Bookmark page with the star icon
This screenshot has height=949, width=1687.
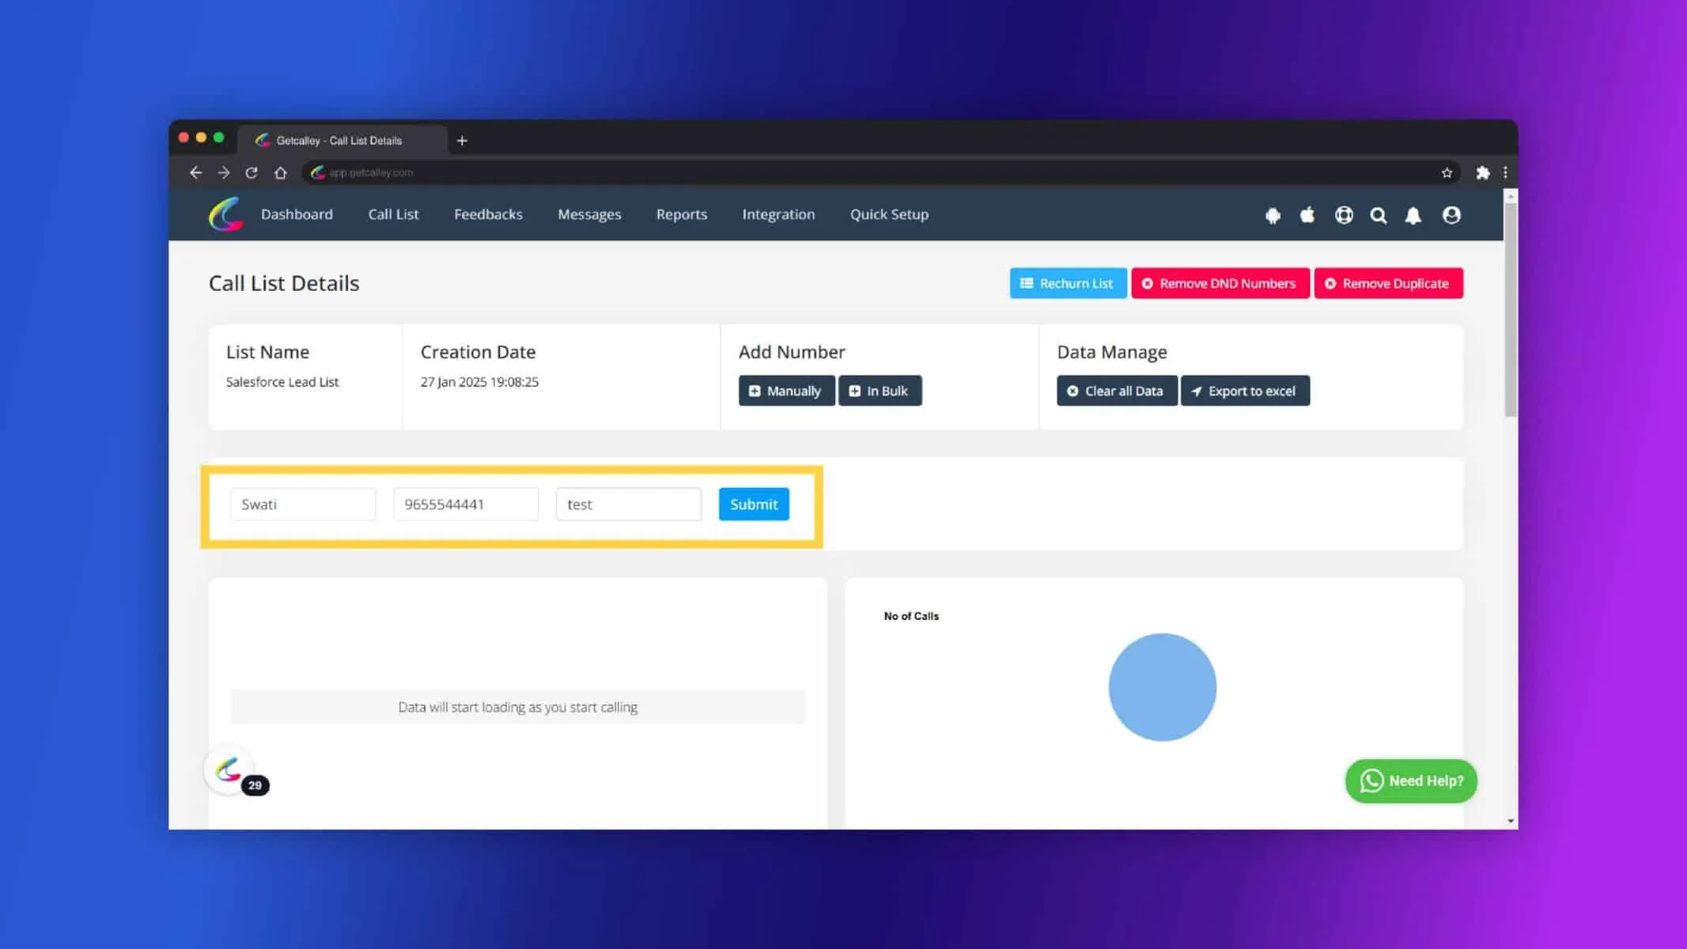pyautogui.click(x=1447, y=172)
